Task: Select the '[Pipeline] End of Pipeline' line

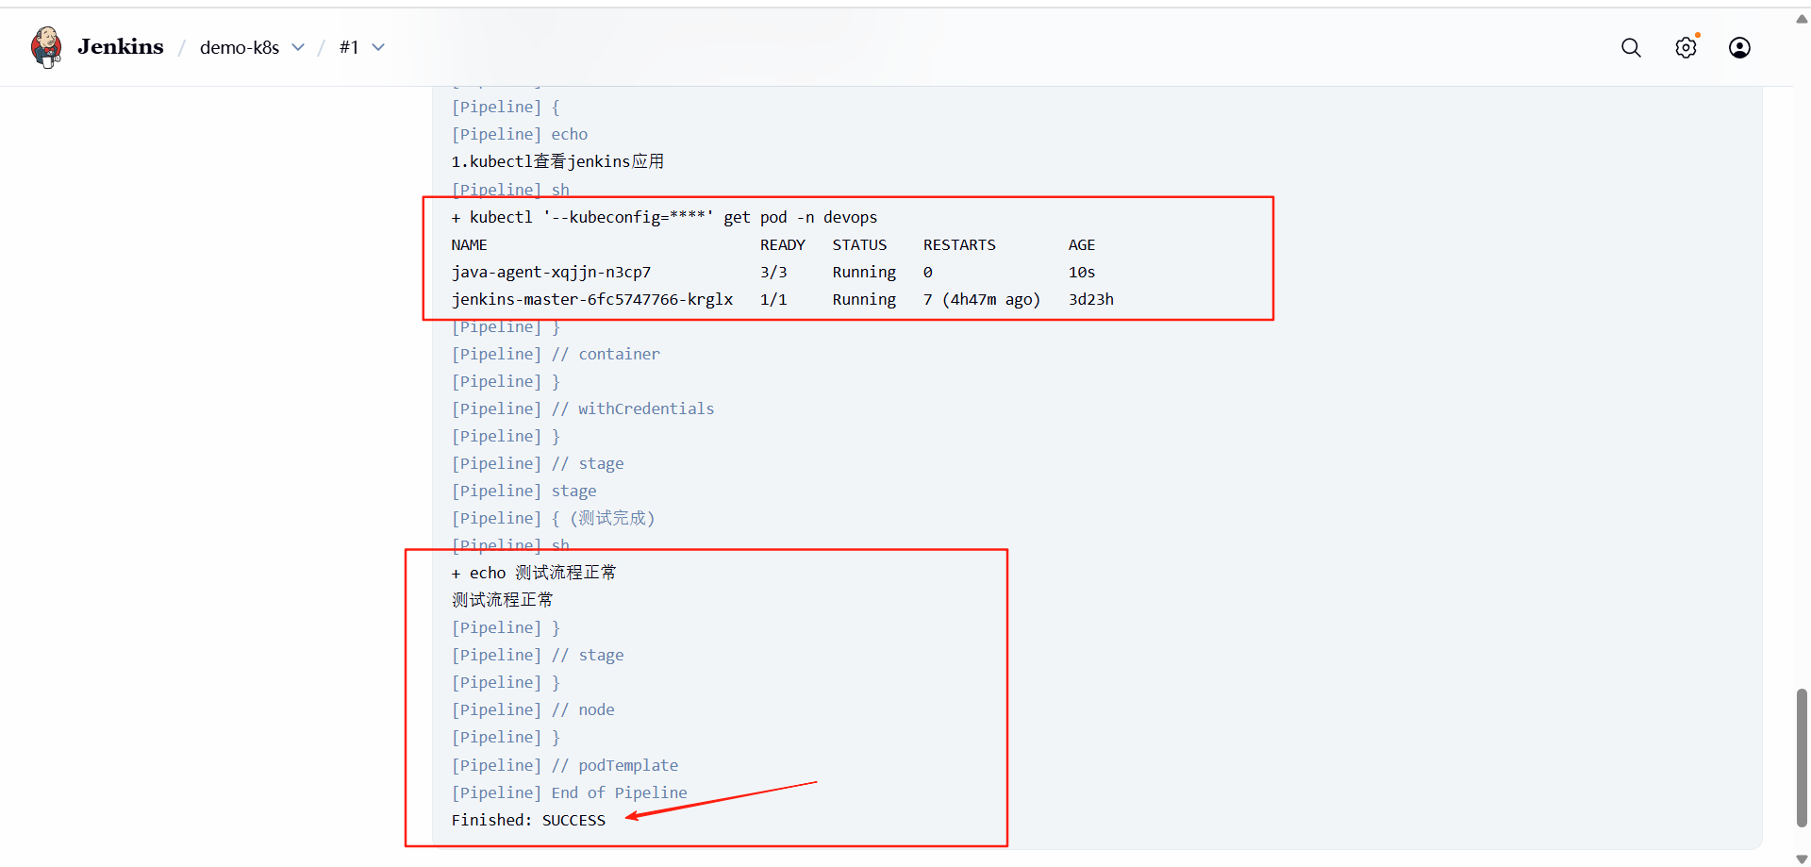Action: click(x=569, y=792)
